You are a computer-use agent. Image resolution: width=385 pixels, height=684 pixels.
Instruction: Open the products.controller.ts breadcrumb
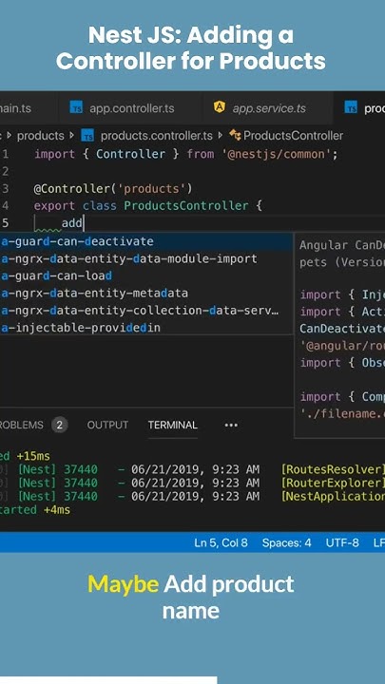pos(156,136)
